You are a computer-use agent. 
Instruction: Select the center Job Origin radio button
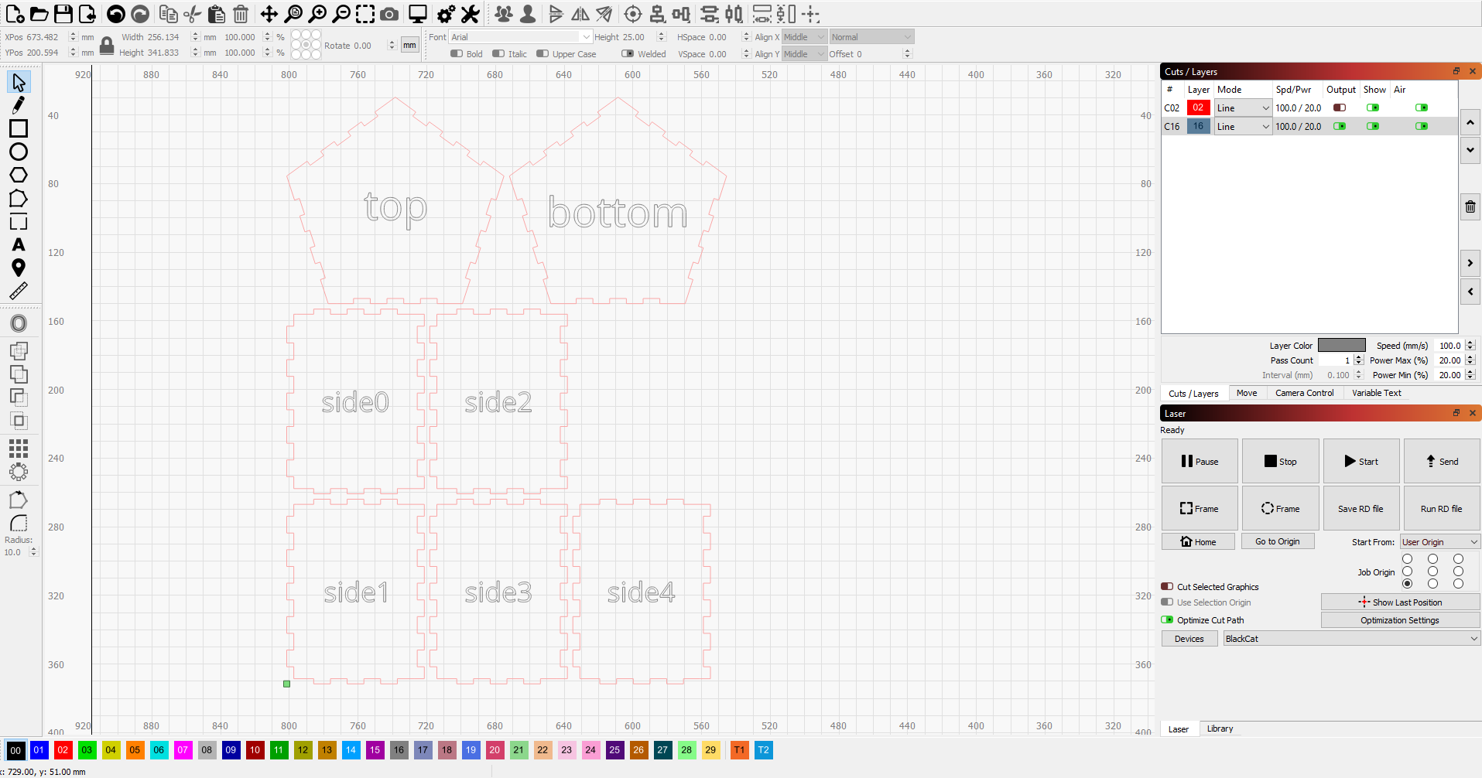click(x=1432, y=572)
